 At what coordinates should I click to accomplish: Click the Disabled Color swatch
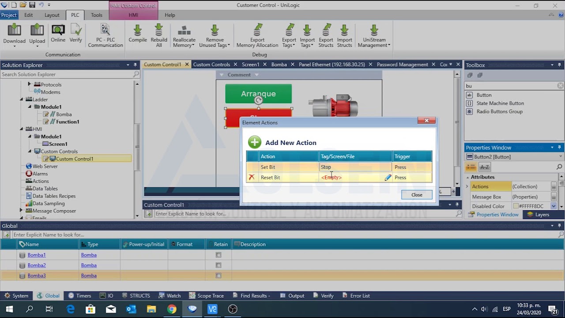point(516,206)
